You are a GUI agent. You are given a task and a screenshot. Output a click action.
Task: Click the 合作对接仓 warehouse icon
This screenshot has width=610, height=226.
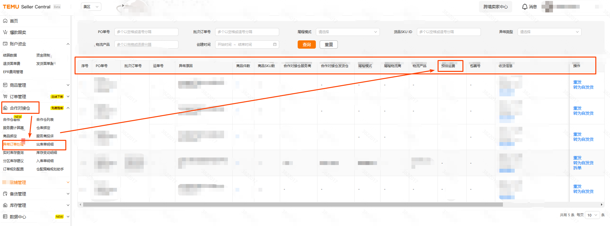[x=5, y=108]
